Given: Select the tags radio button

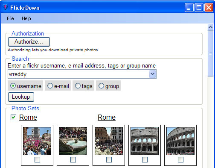Looking at the screenshot, I should click(78, 86).
